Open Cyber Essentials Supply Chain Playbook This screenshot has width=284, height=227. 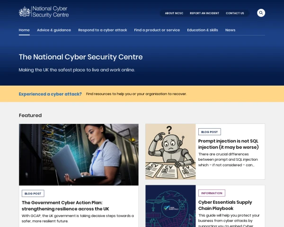tap(225, 205)
